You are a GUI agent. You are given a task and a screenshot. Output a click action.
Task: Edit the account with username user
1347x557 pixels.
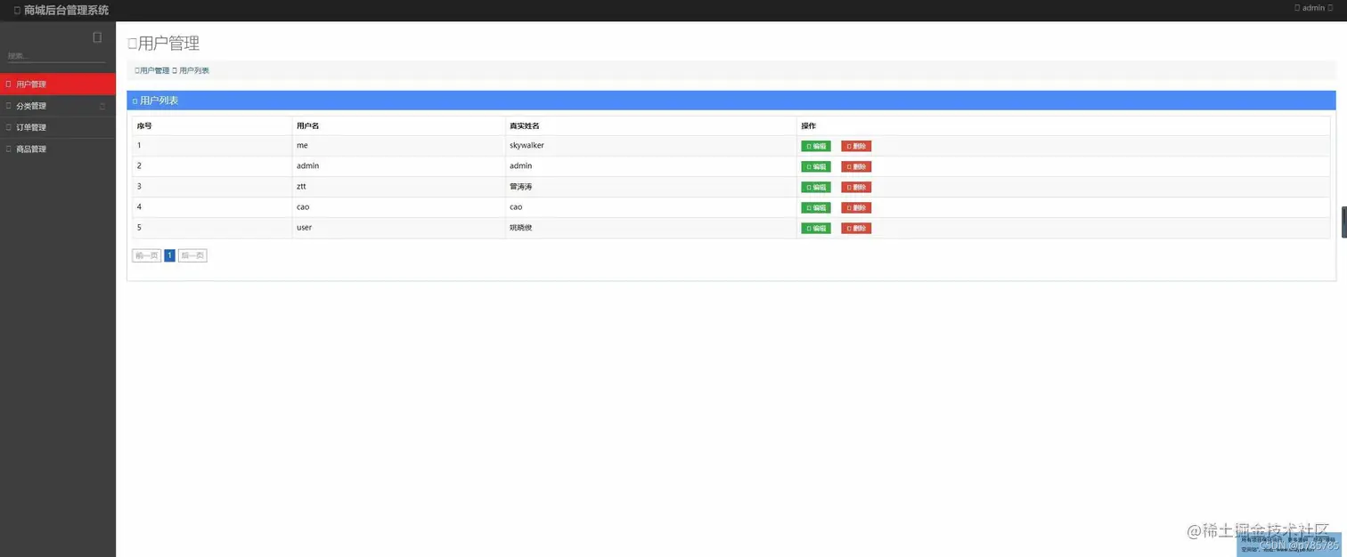[x=816, y=228]
